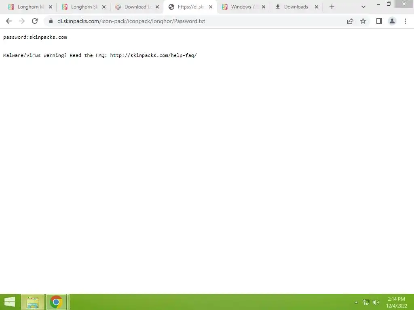This screenshot has width=414, height=310.
Task: Close the Windows 7 tab
Action: pyautogui.click(x=264, y=7)
